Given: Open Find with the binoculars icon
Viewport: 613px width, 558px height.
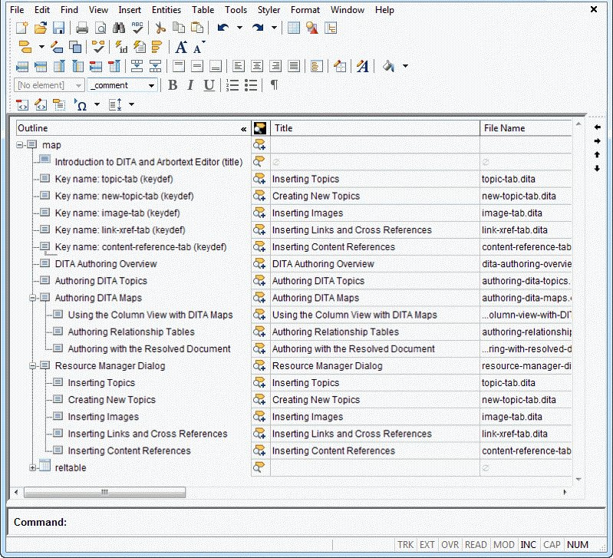Looking at the screenshot, I should [119, 28].
